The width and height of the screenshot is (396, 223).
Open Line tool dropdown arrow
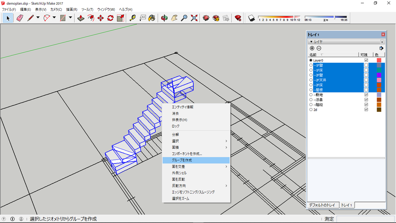pos(38,18)
